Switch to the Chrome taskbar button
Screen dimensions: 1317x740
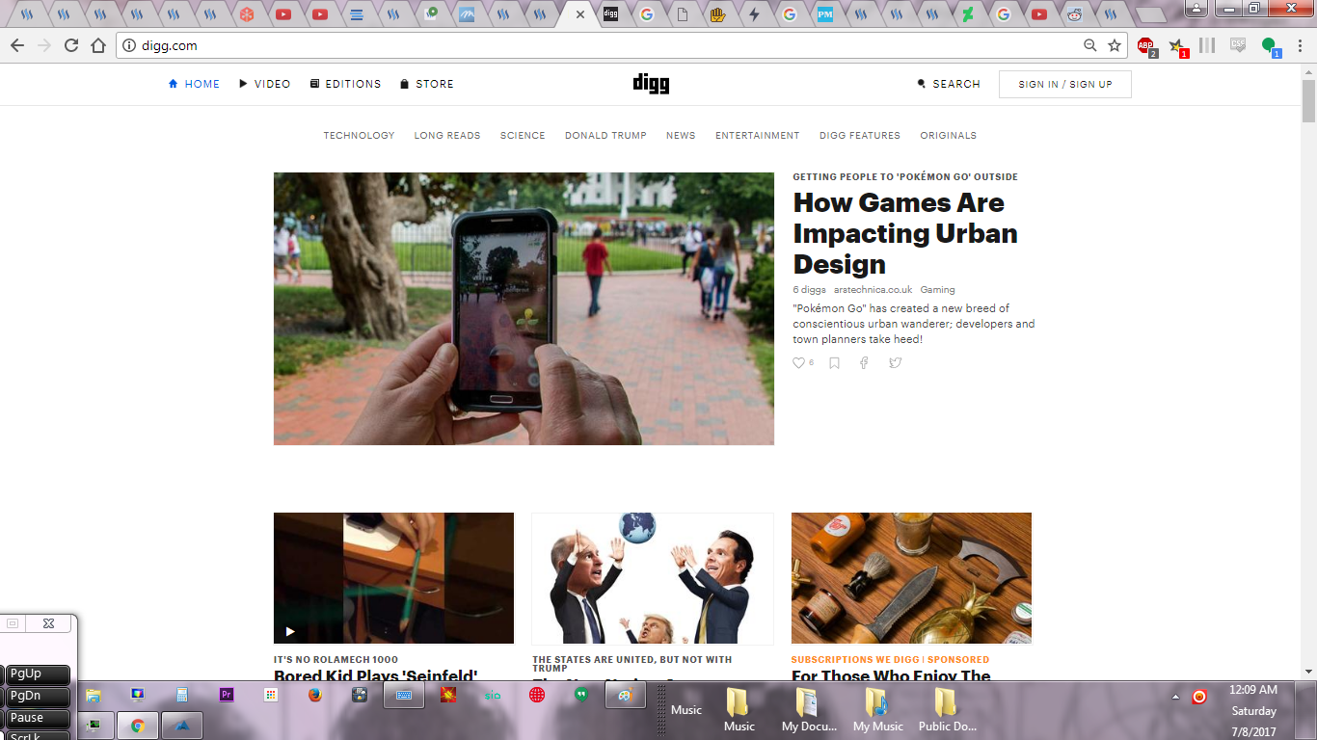138,727
